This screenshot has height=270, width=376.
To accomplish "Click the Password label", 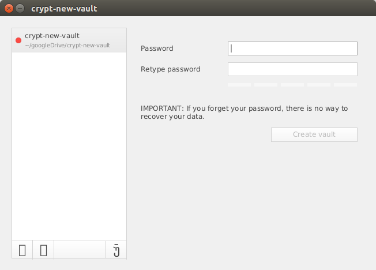I will [157, 48].
